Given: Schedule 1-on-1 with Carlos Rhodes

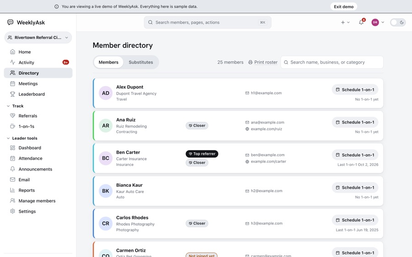Looking at the screenshot, I should pos(355,220).
